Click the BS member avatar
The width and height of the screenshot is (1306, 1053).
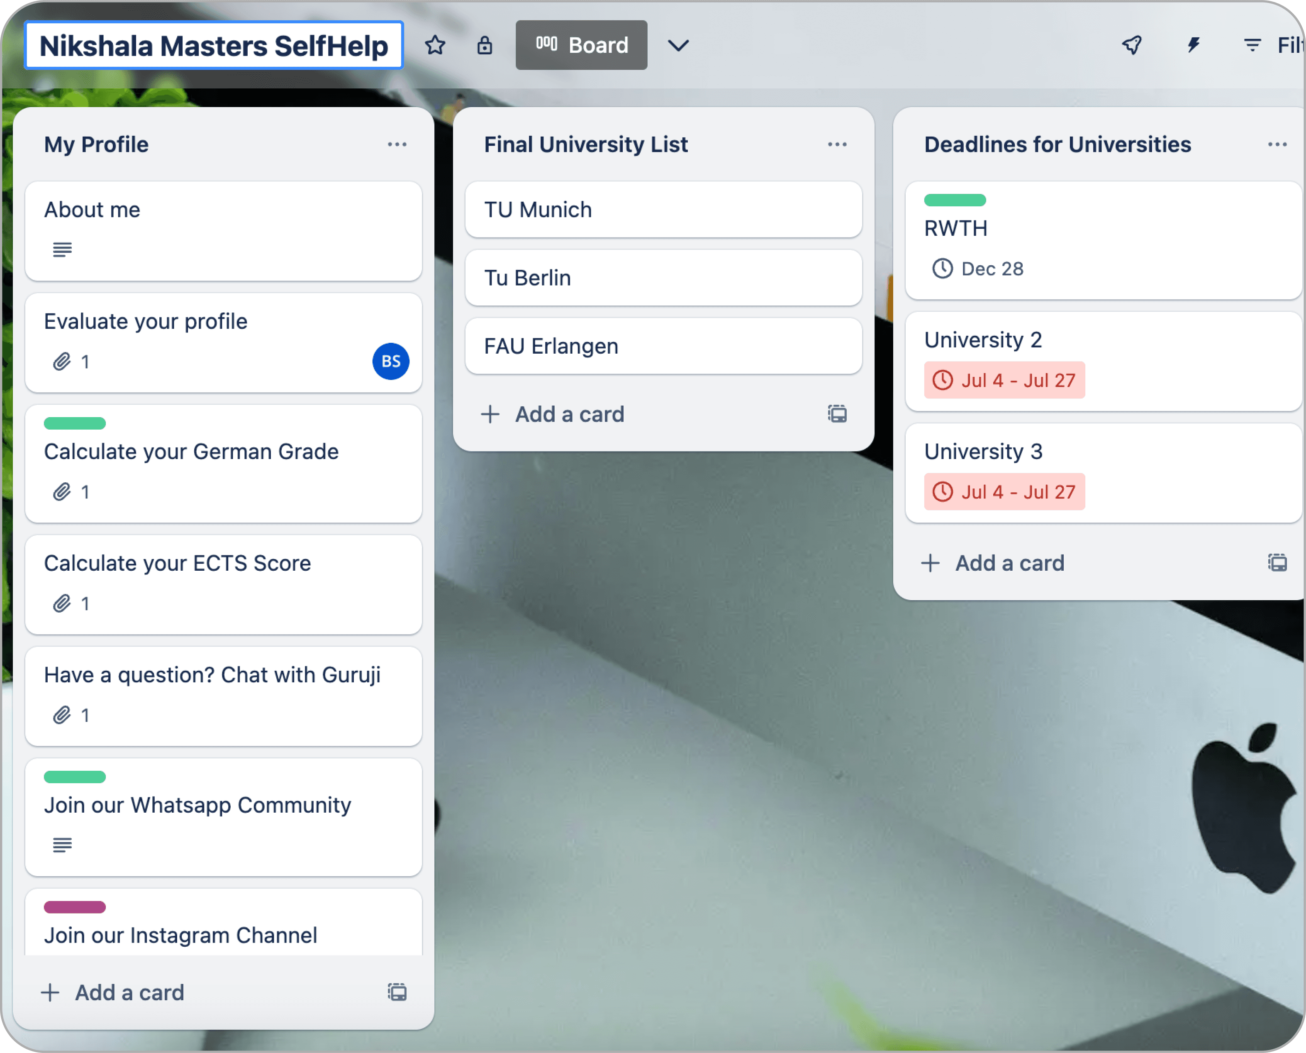click(390, 362)
